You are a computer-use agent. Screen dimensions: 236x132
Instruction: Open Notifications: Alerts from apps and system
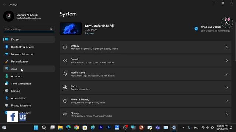click(146, 74)
